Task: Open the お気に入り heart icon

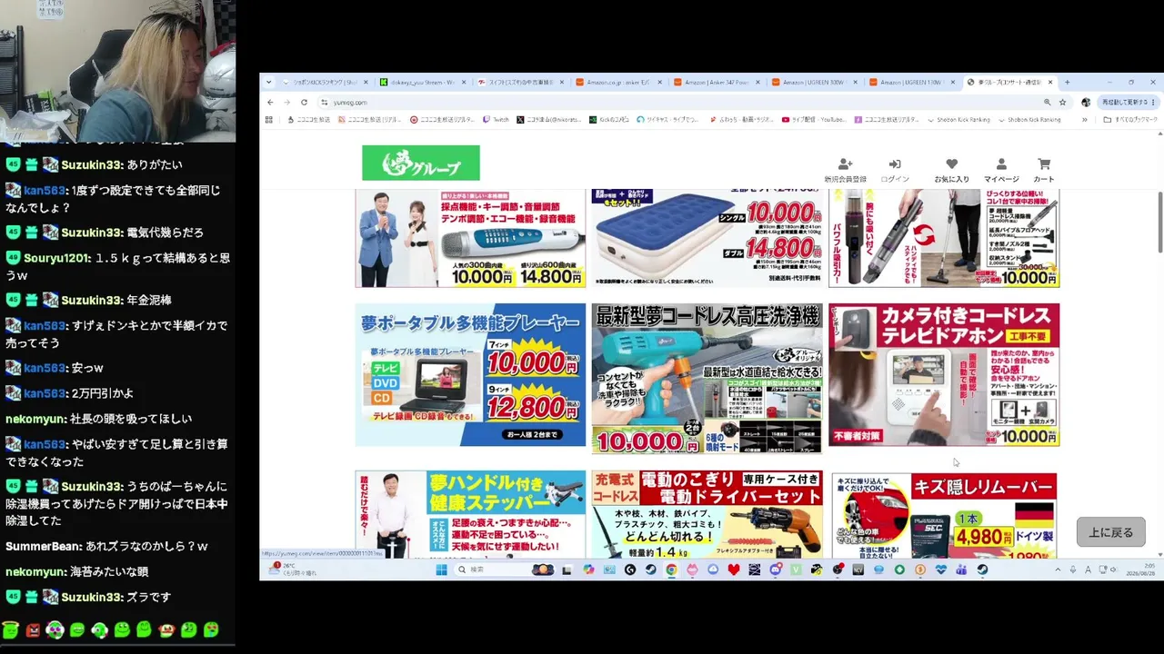Action: click(x=951, y=169)
